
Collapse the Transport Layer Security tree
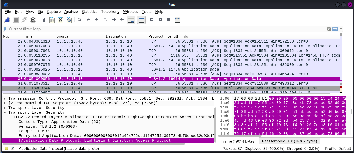5,112
